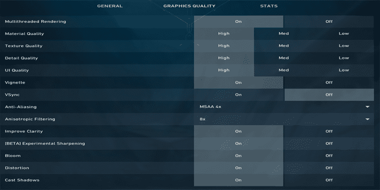Click the Bloom setting label
This screenshot has height=190, width=380.
point(13,156)
